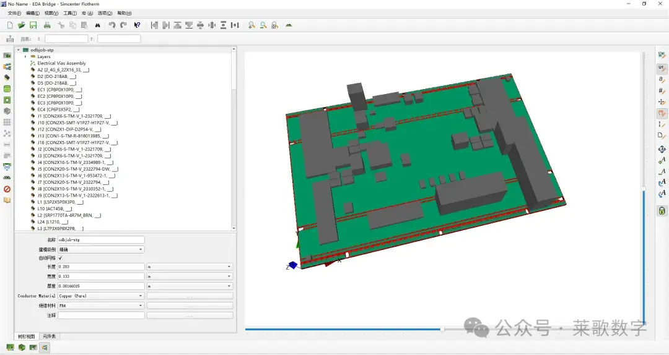Click the printer icon in the toolbar
This screenshot has height=355, width=669.
[x=47, y=25]
